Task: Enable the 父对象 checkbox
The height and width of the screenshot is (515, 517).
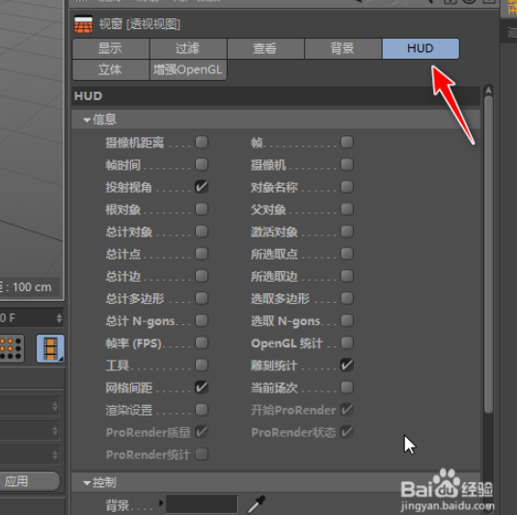Action: point(347,209)
